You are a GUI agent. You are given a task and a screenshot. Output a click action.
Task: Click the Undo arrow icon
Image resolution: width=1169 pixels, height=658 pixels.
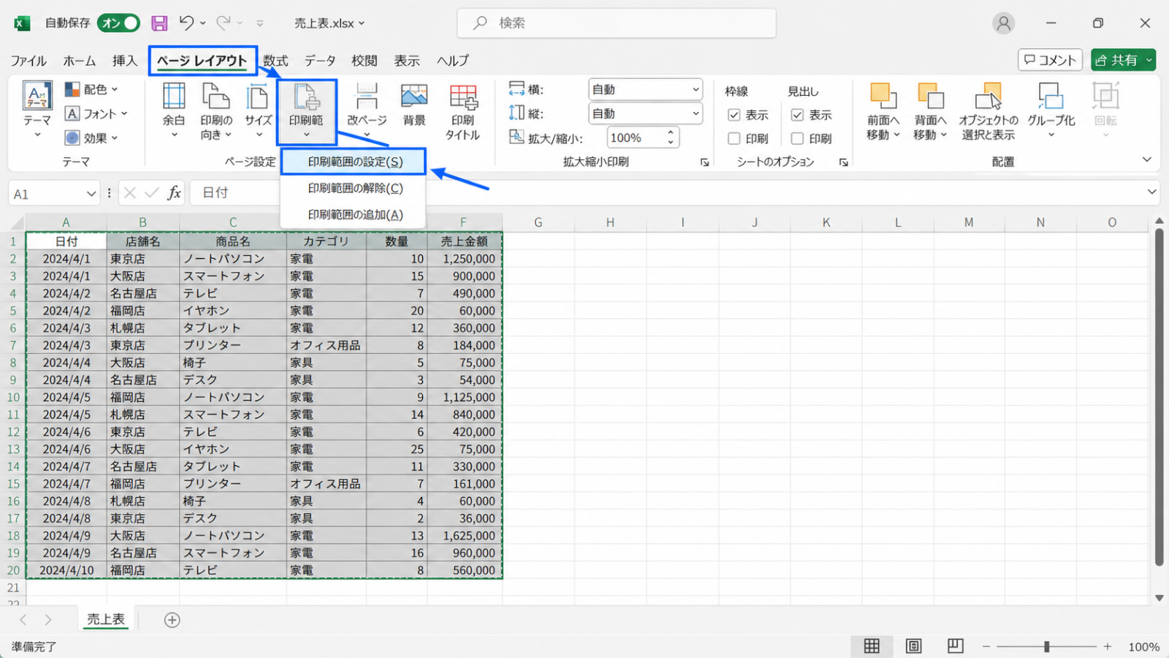(x=187, y=23)
